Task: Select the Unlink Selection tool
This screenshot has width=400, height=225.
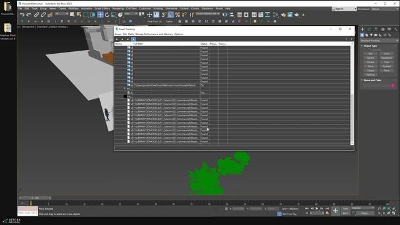Action: pos(43,15)
